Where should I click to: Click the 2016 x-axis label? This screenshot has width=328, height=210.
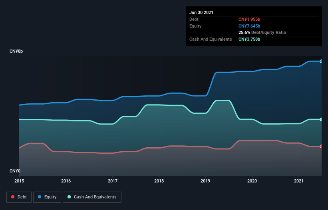(x=66, y=181)
